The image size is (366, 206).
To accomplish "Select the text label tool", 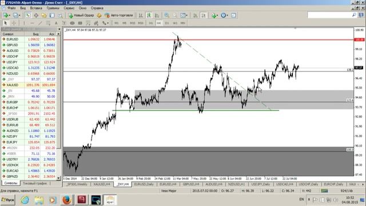I will [x=64, y=23].
